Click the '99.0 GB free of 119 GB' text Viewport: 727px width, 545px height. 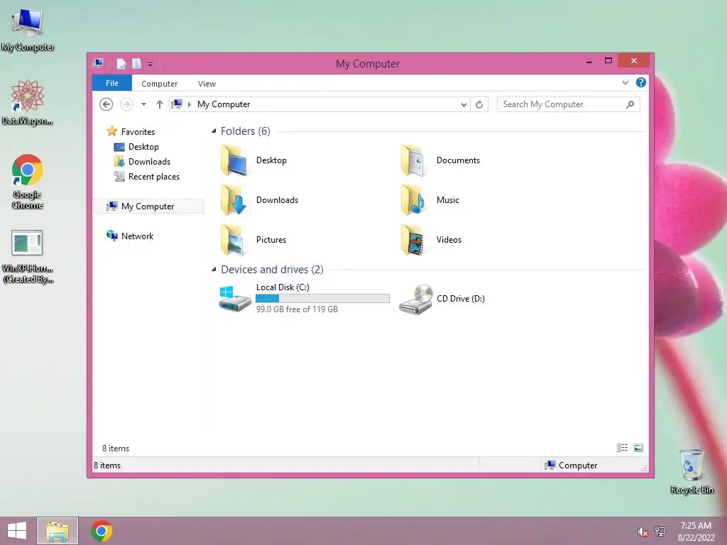coord(297,309)
